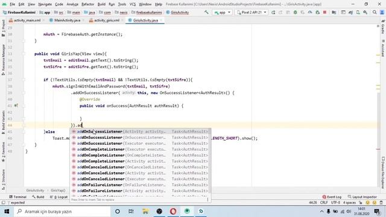Image resolution: width=386 pixels, height=217 pixels.
Task: Click the red error stripe marker
Action: [x=378, y=149]
